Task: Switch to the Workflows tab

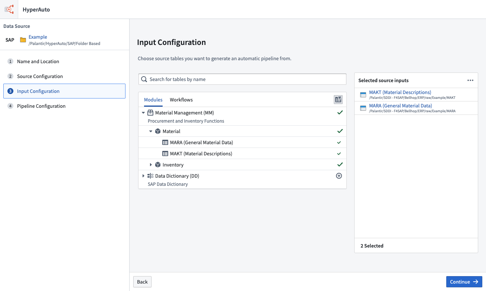Action: tap(181, 100)
